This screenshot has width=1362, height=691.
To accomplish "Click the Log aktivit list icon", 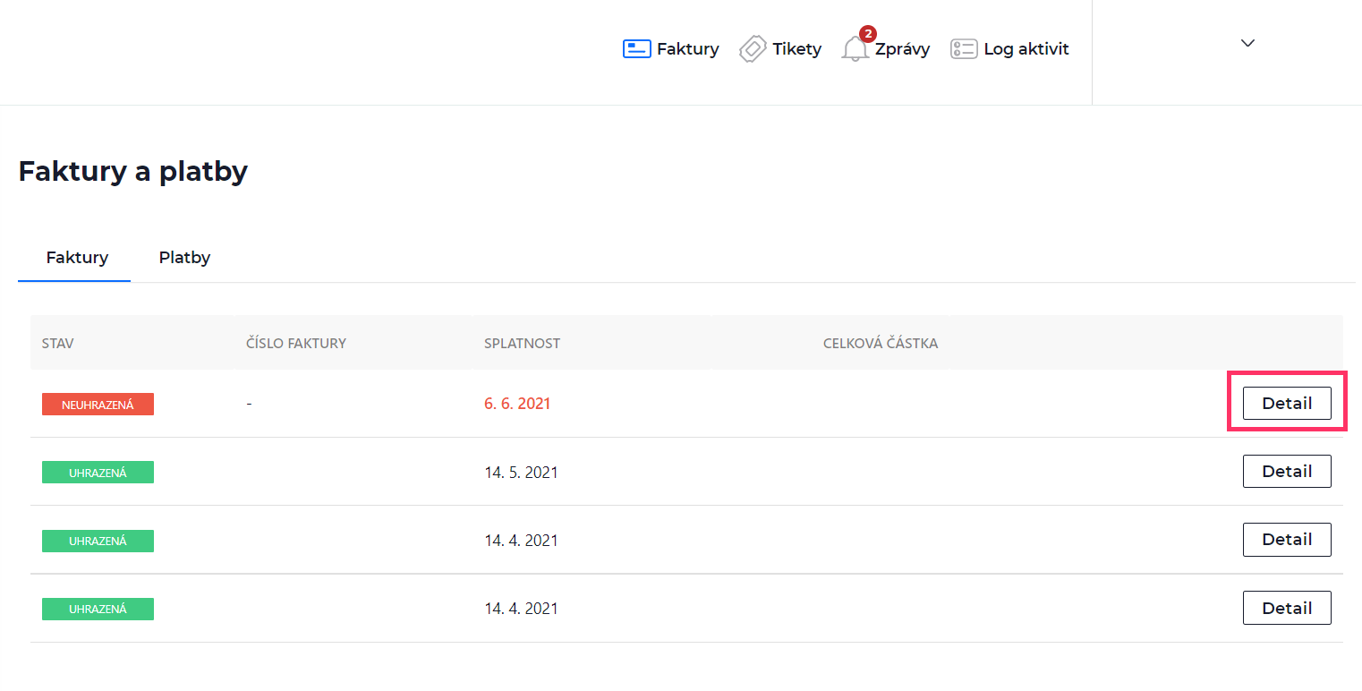I will coord(964,49).
